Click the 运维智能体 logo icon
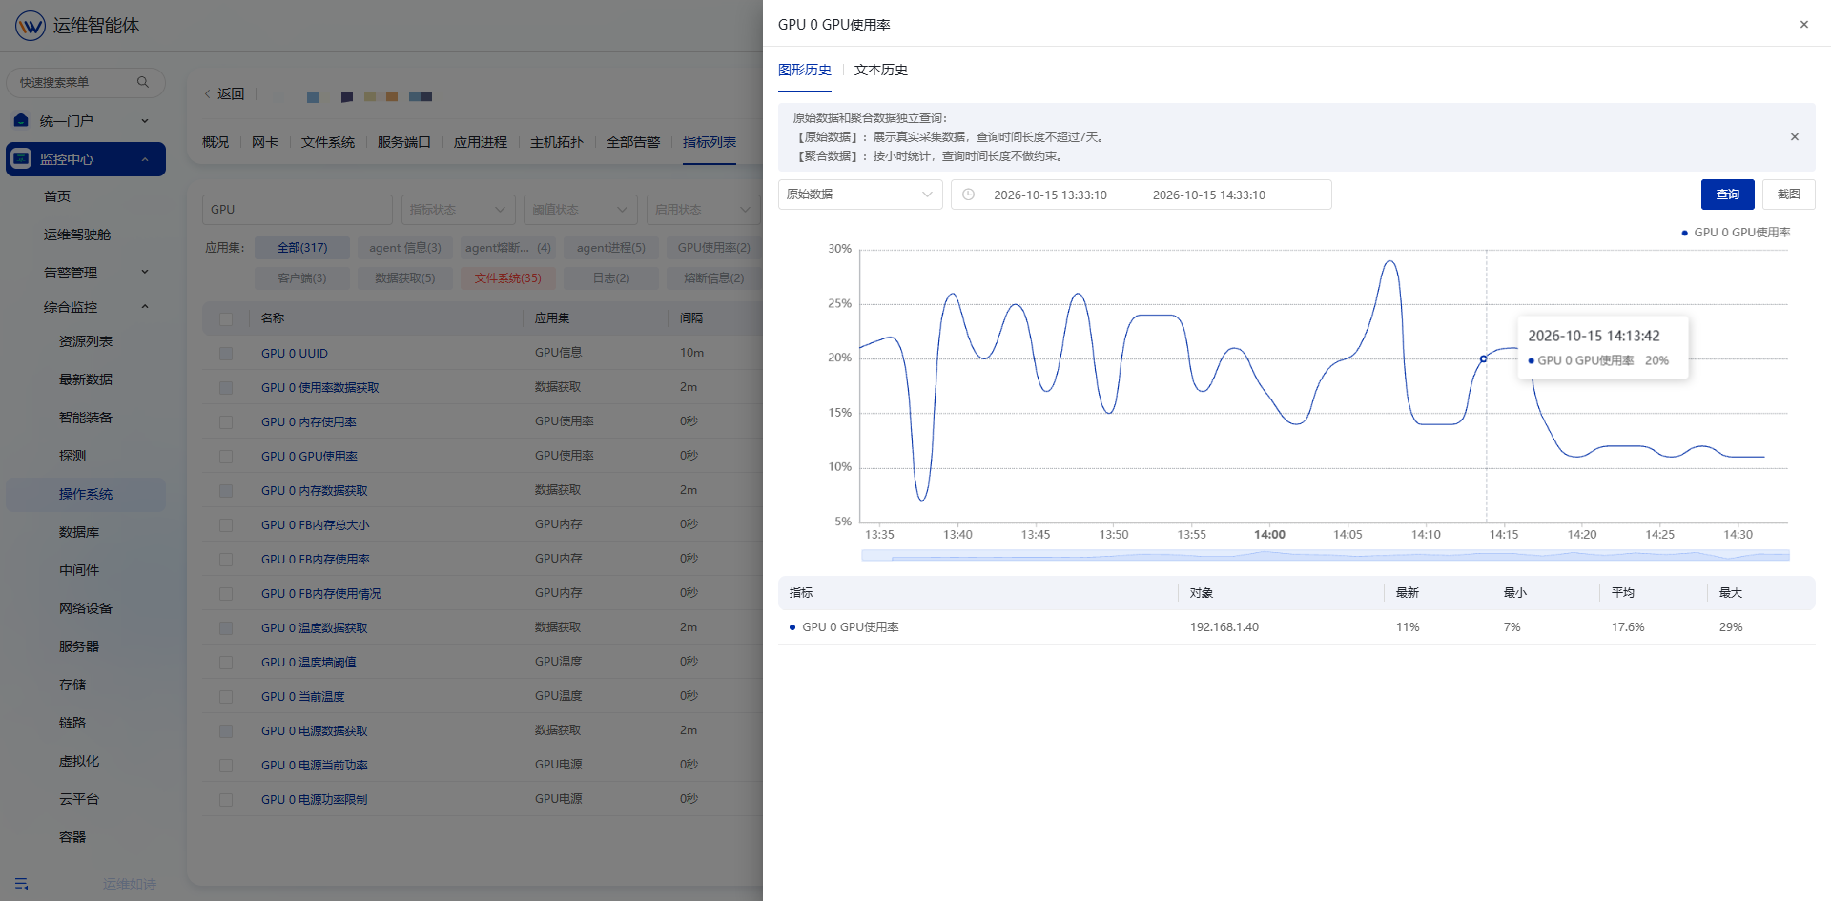This screenshot has height=901, width=1831. tap(30, 26)
